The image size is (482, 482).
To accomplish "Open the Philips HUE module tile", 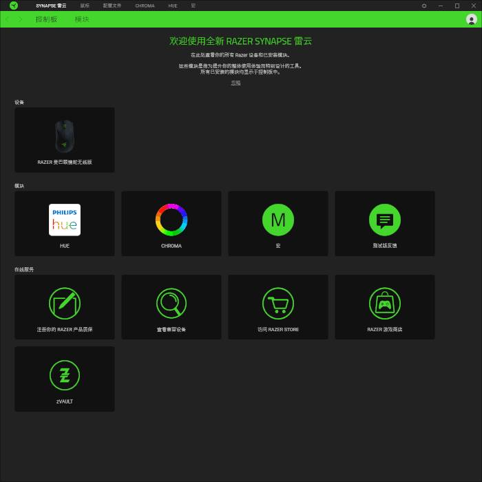I will [x=65, y=224].
